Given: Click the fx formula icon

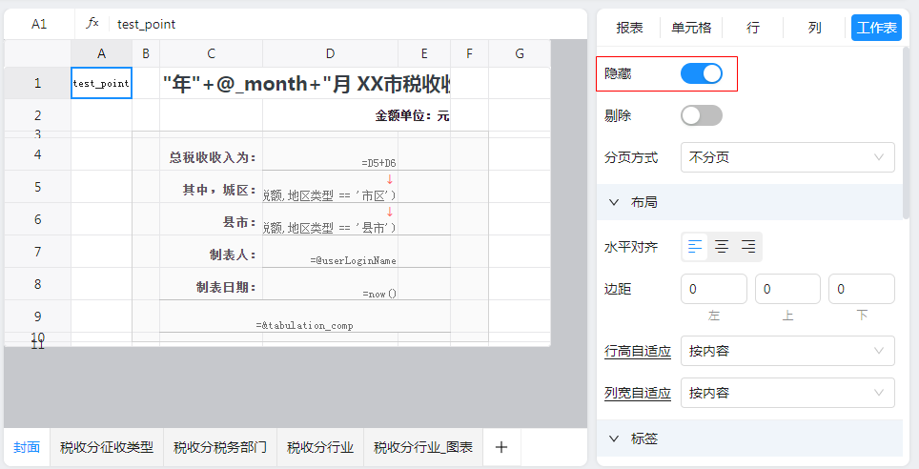Looking at the screenshot, I should [92, 24].
